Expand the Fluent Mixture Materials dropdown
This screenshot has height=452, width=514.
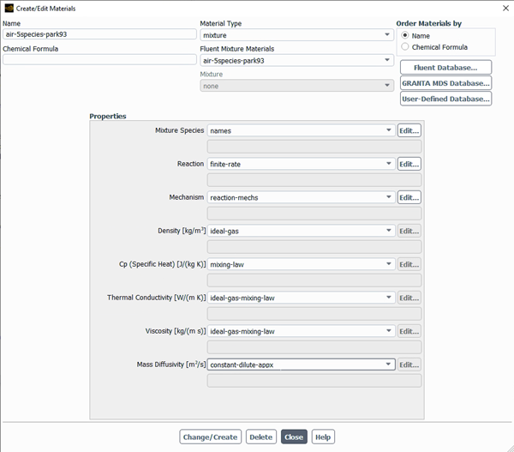(x=296, y=61)
